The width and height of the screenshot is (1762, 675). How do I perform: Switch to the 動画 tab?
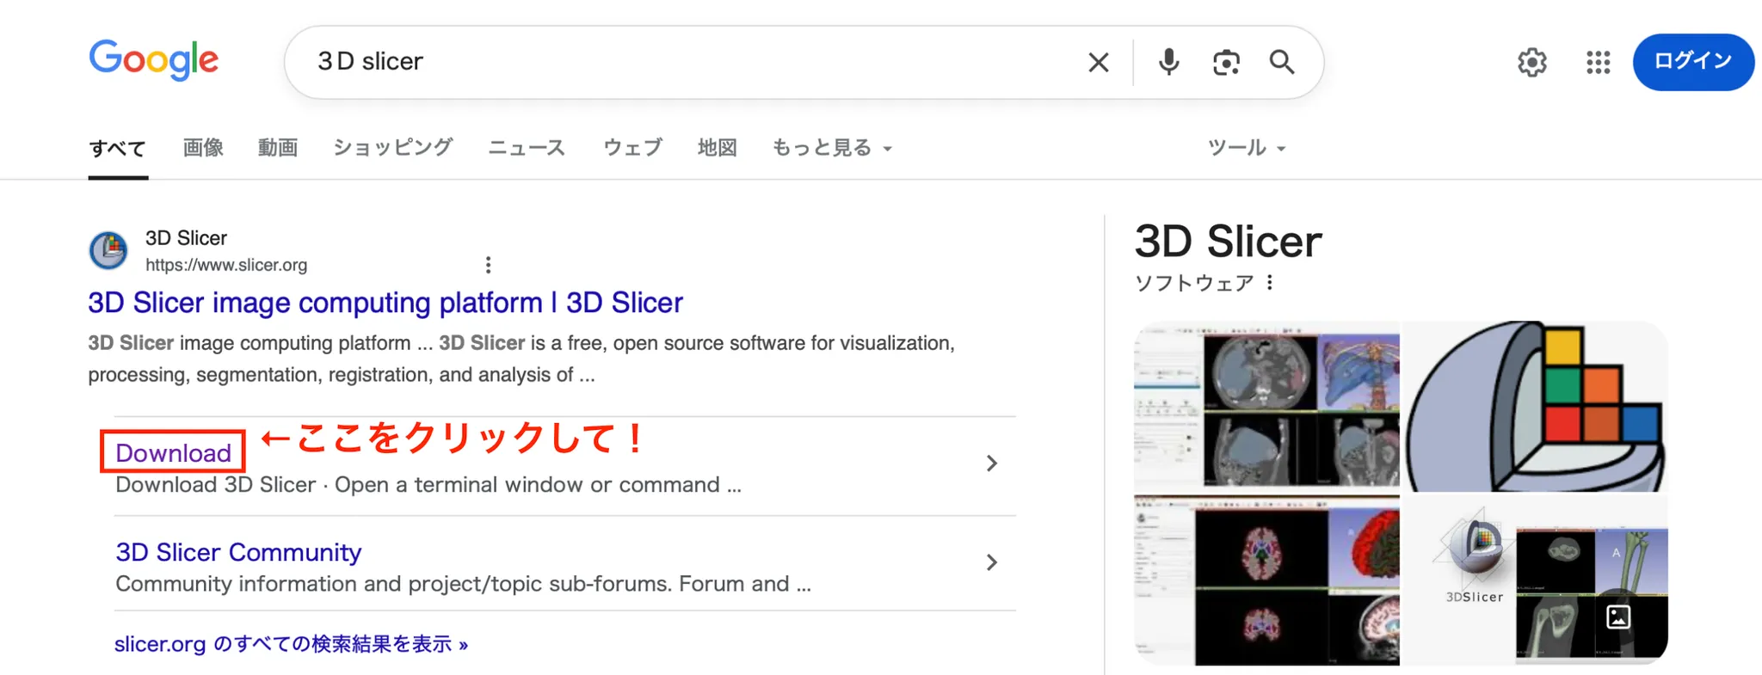click(x=278, y=148)
